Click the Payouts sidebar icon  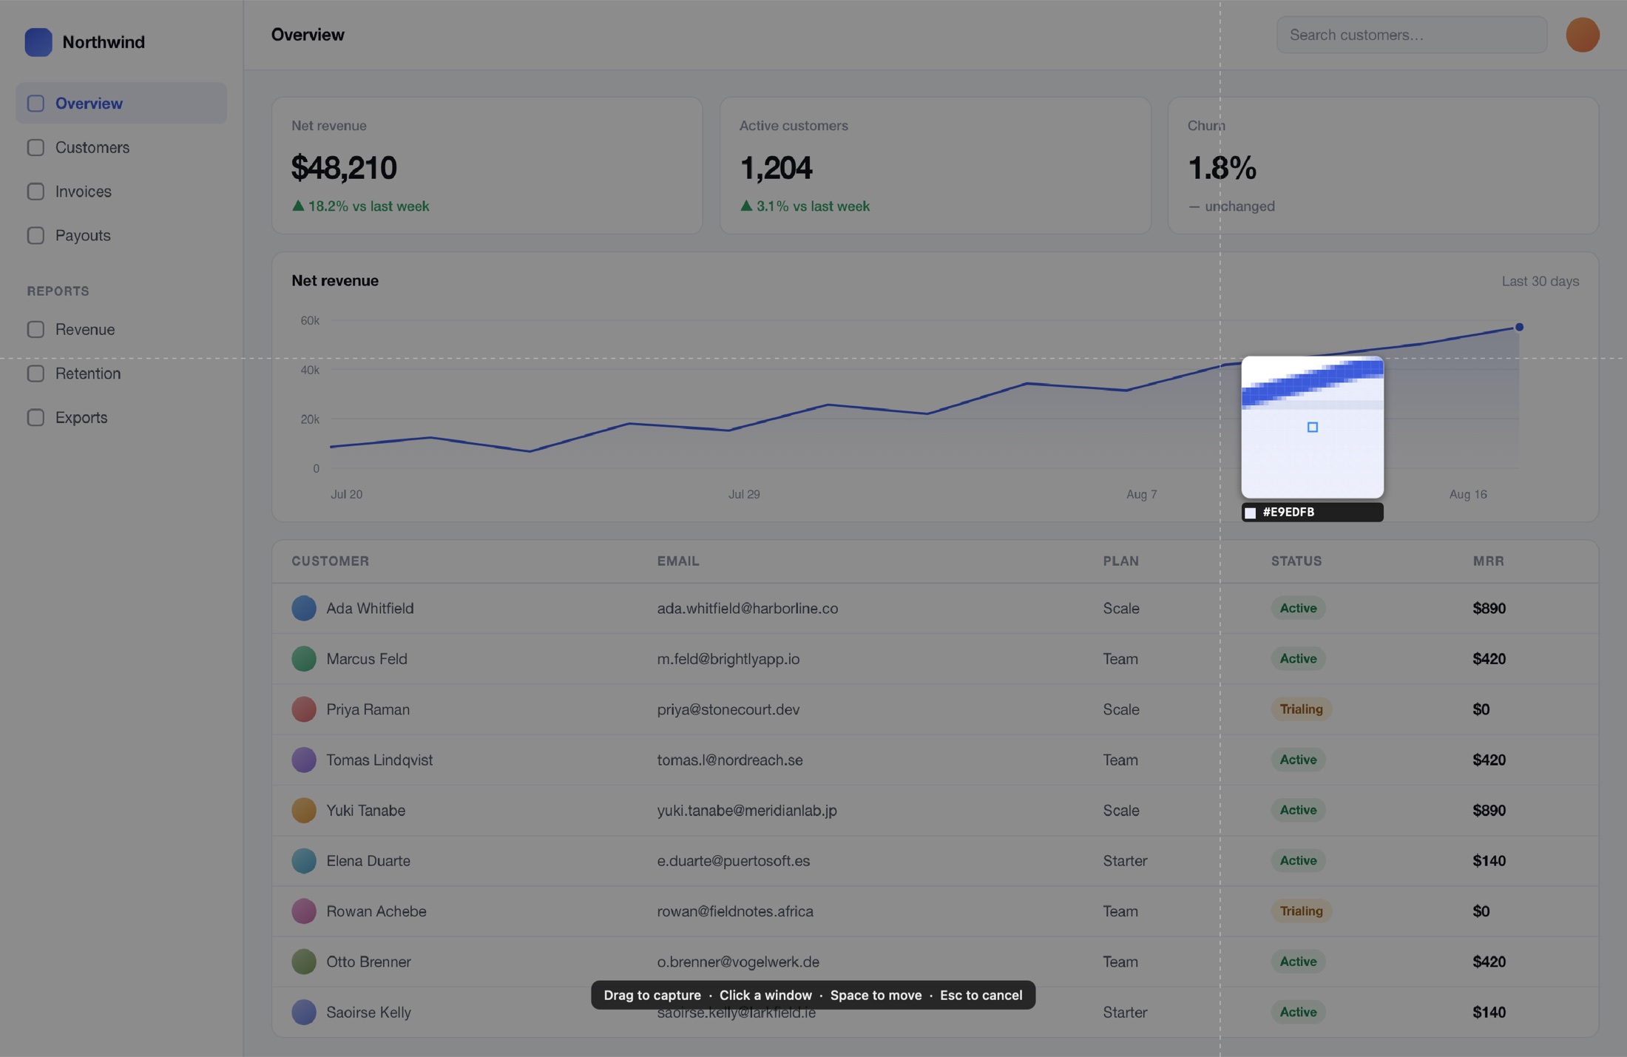(35, 235)
